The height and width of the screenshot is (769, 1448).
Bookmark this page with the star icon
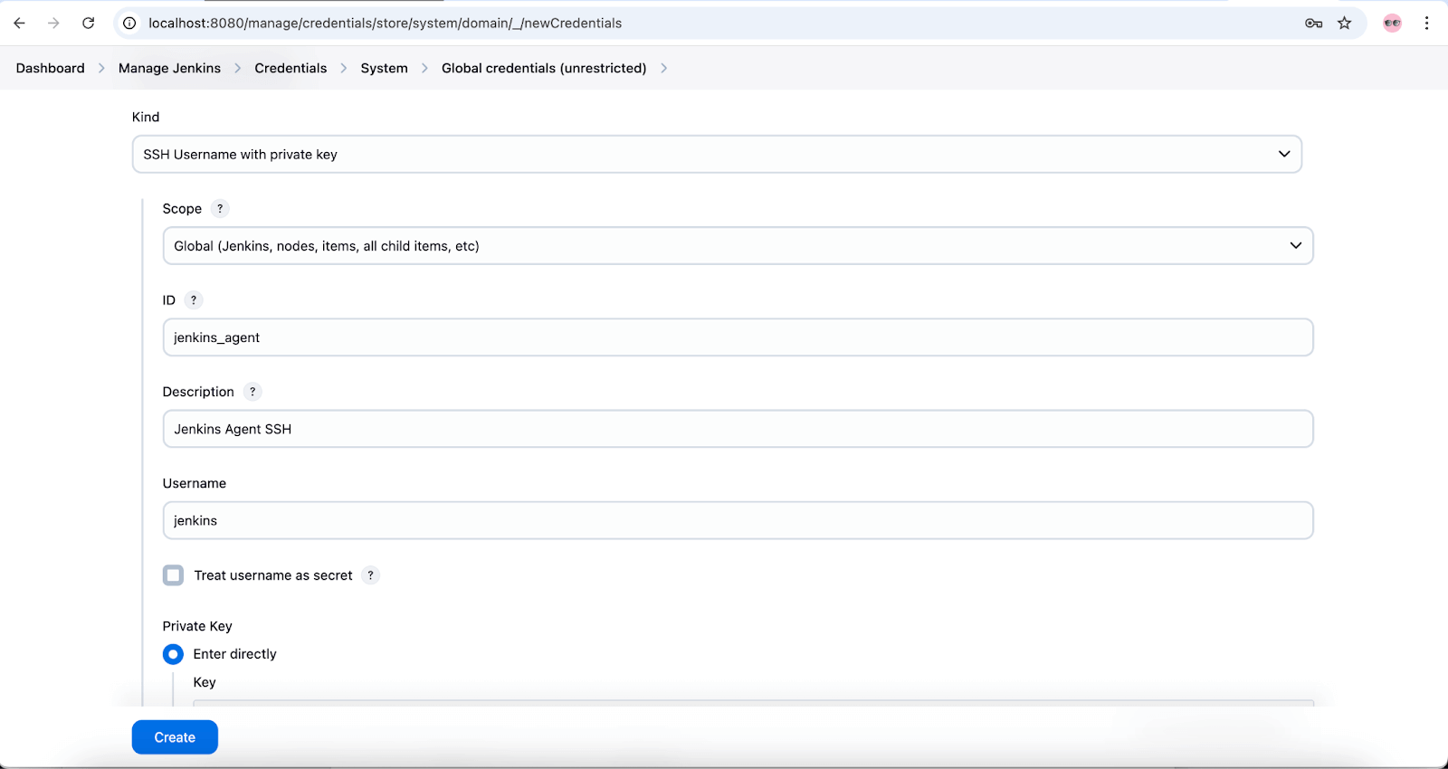coord(1345,23)
